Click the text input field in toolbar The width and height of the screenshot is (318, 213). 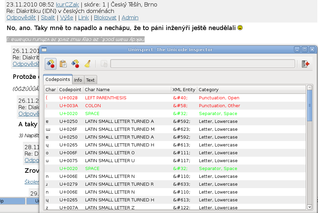click(x=202, y=64)
